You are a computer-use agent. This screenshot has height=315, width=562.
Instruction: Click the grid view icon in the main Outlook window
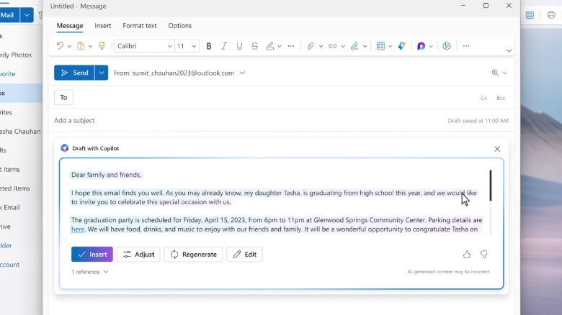coord(530,15)
